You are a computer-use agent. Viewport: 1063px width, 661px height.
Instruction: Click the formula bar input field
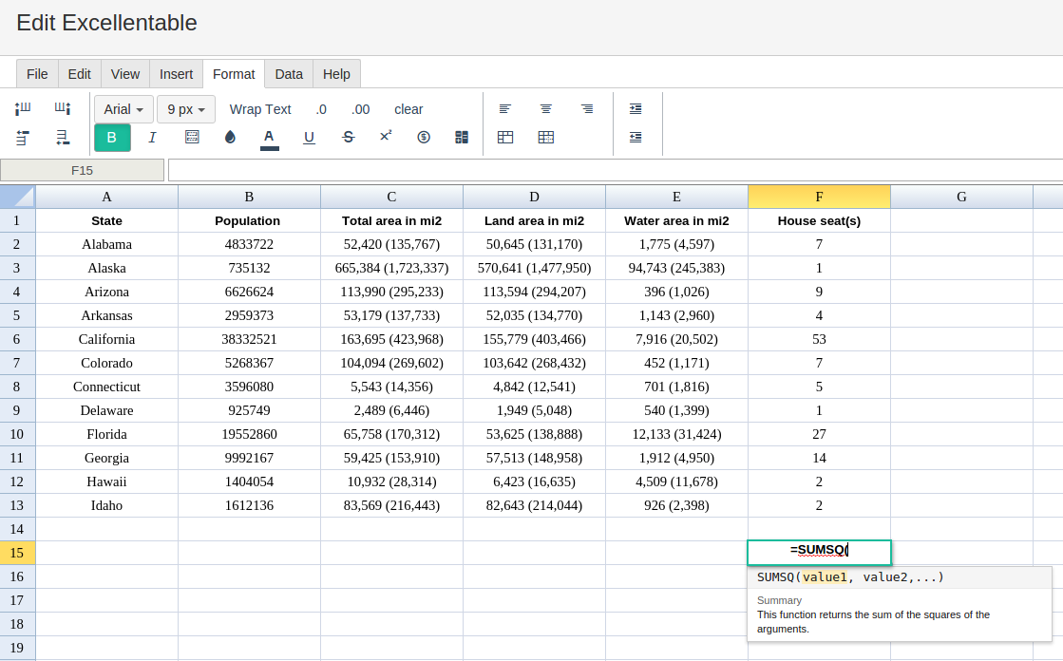pyautogui.click(x=615, y=170)
